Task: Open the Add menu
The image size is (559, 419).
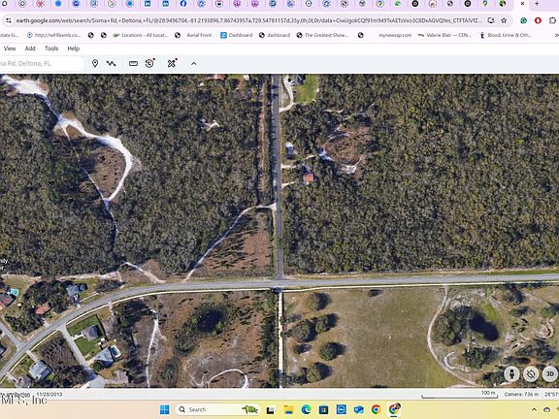Action: coord(30,48)
